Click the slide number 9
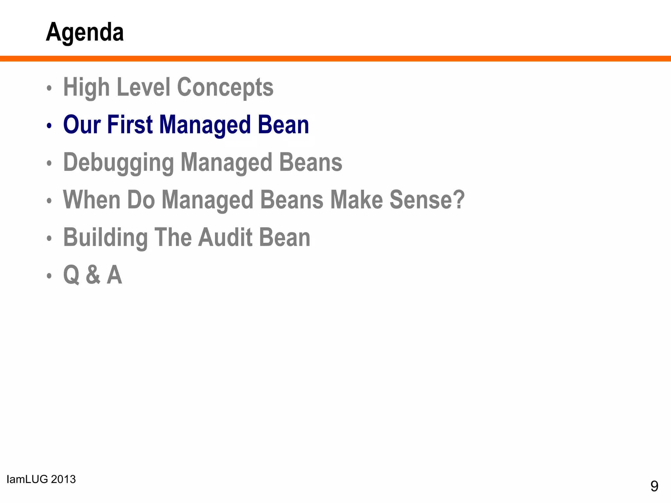671x503 pixels. click(x=654, y=486)
